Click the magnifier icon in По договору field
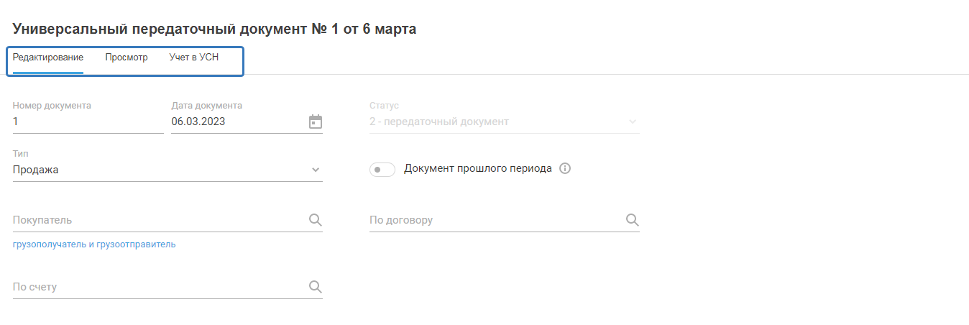This screenshot has width=969, height=325. [x=632, y=220]
